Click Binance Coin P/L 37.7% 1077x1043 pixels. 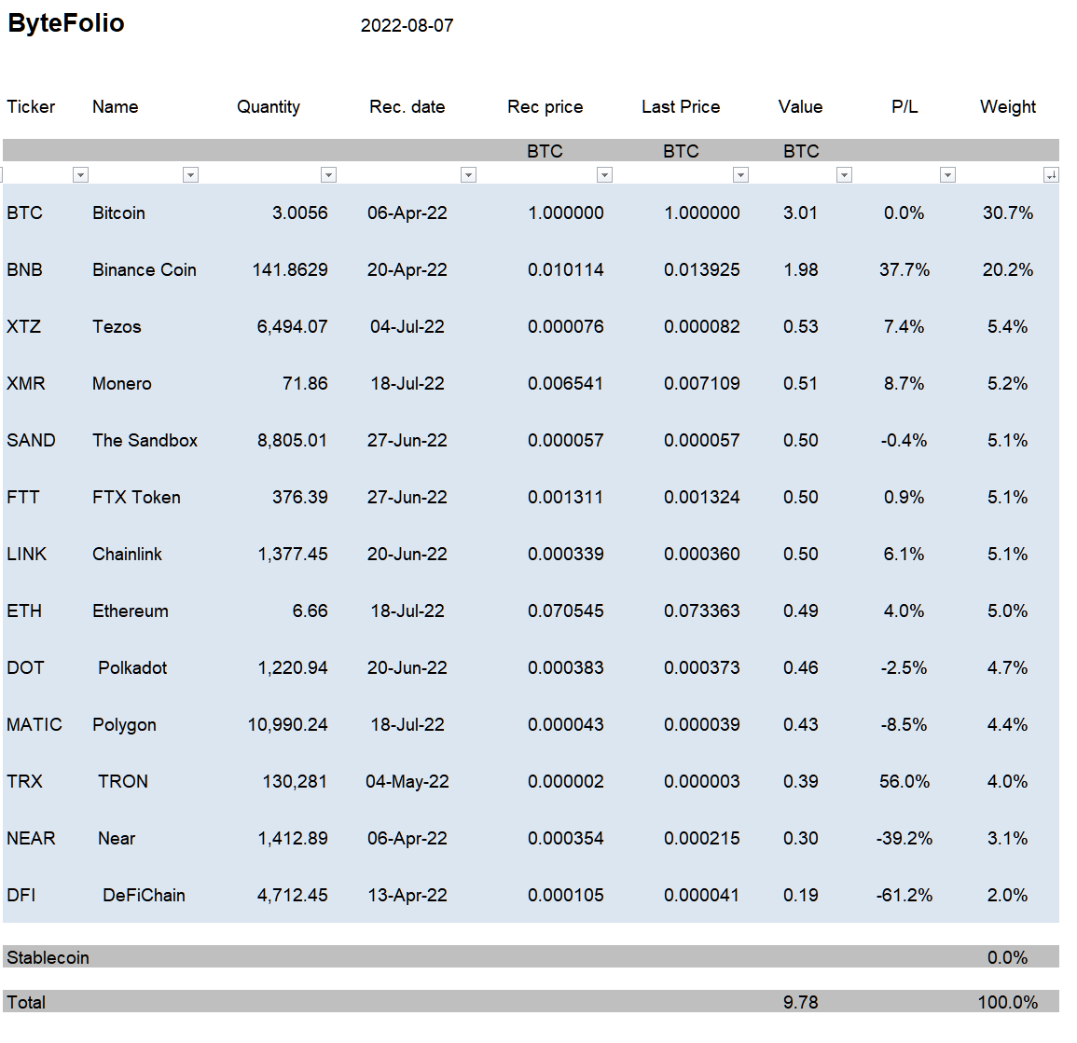click(x=904, y=270)
